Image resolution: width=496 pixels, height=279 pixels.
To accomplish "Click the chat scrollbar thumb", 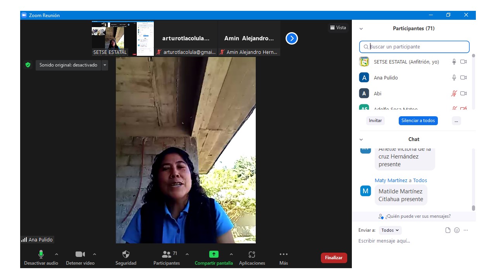I will 473,208.
